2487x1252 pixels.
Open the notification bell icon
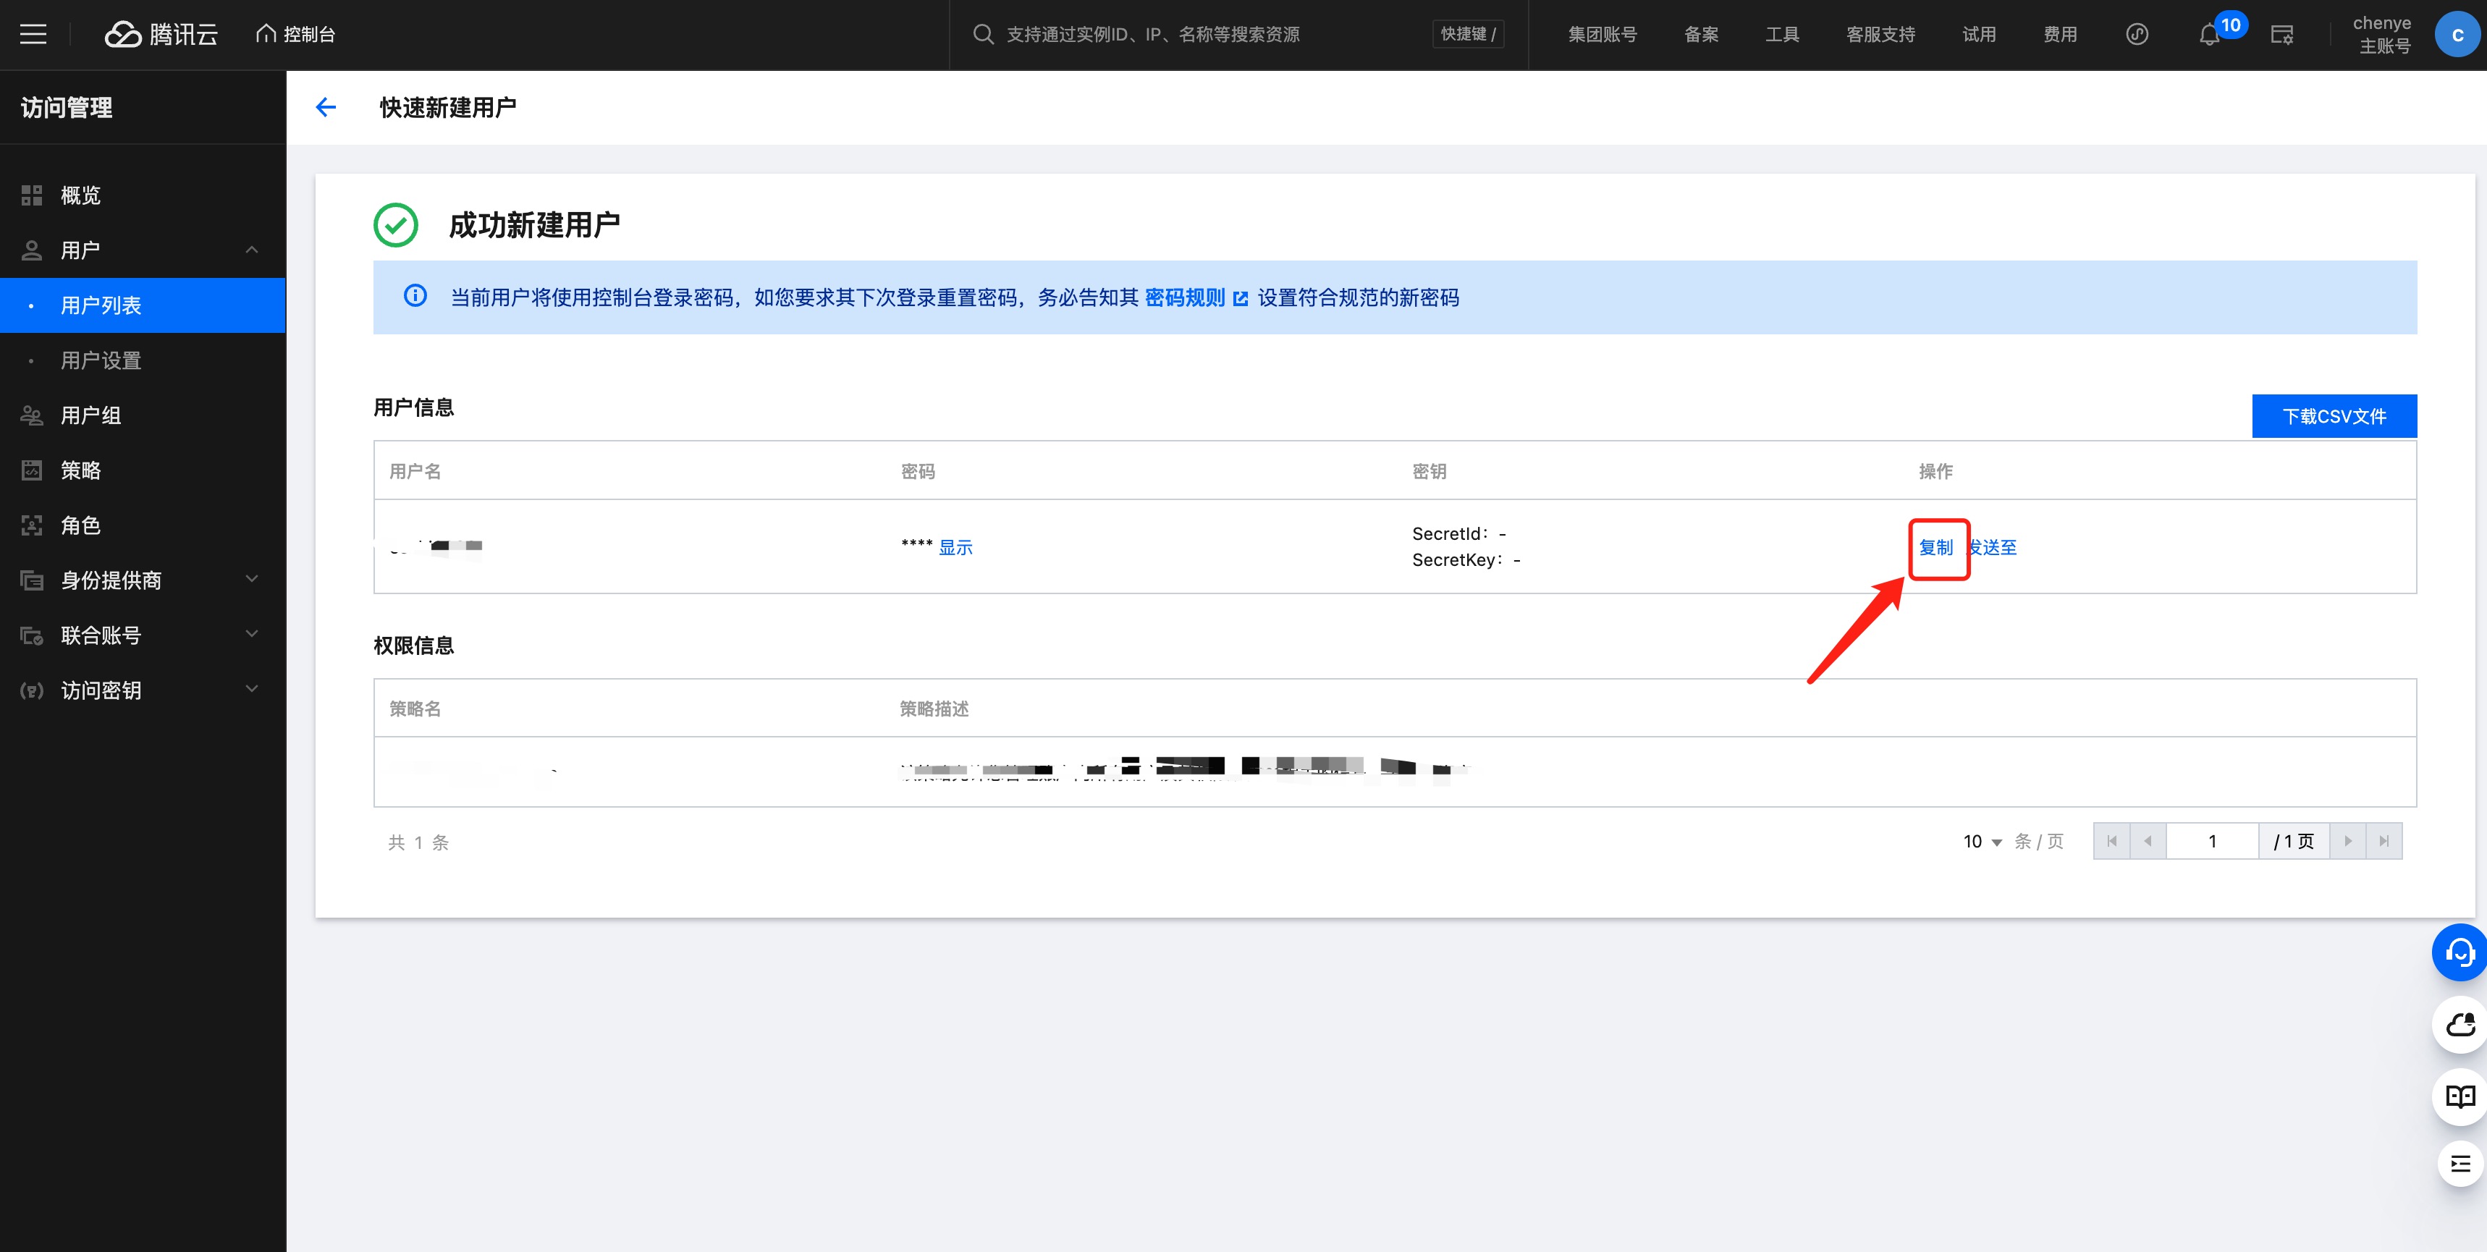click(x=2209, y=35)
